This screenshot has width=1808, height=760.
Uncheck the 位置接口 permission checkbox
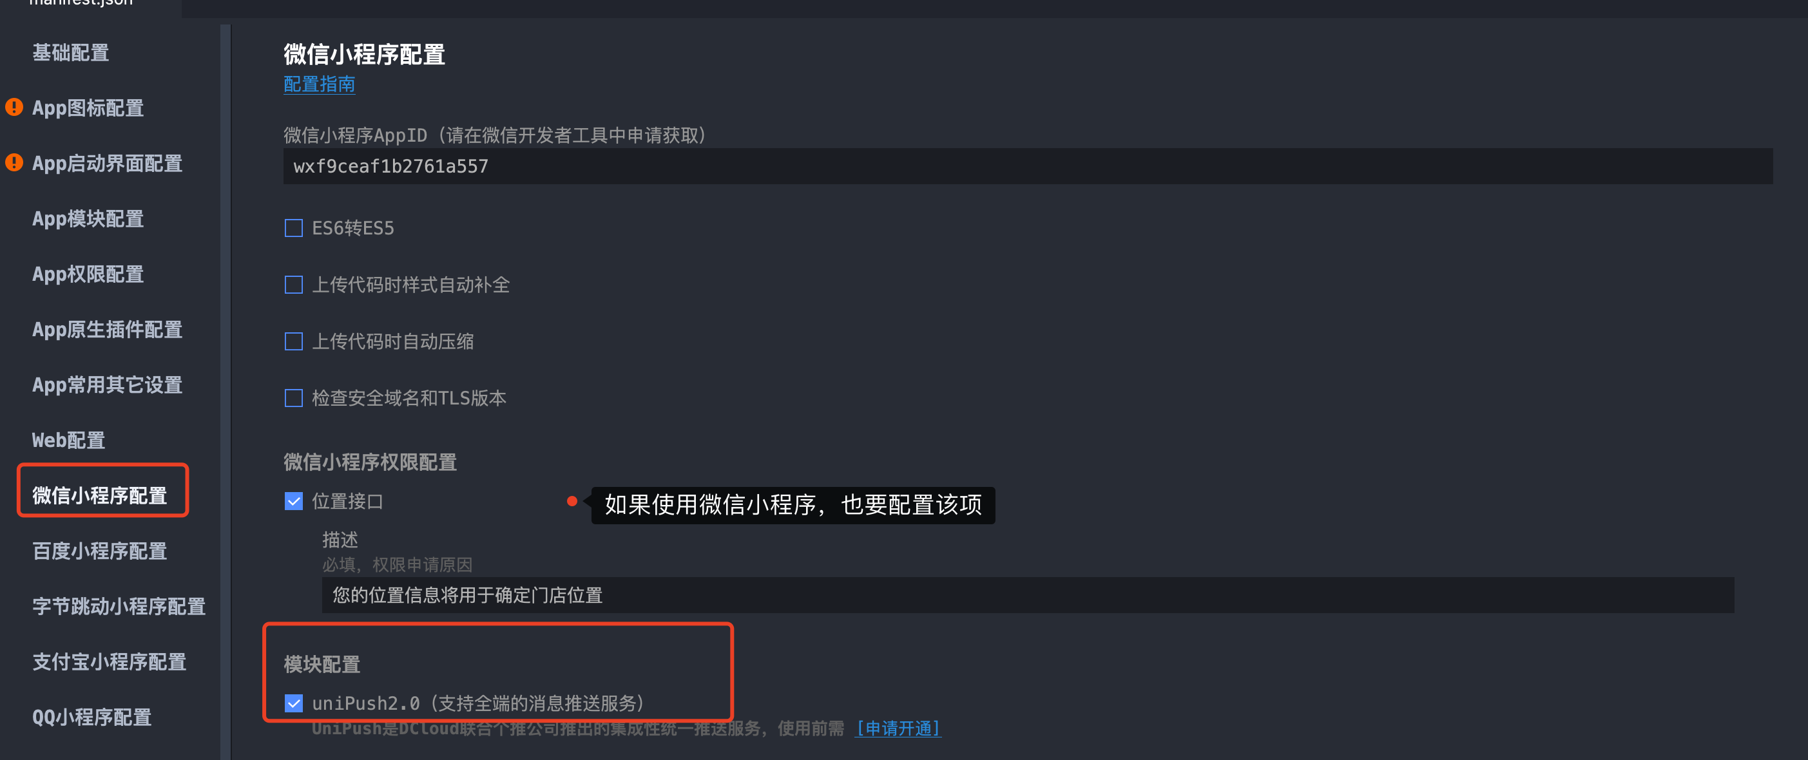(293, 501)
